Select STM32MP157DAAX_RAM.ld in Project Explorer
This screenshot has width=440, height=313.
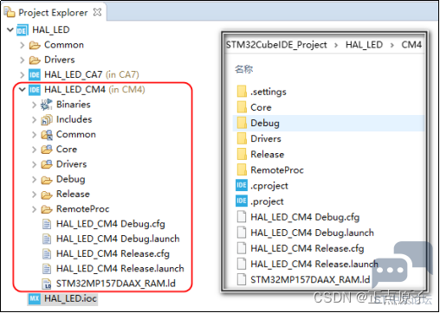pyautogui.click(x=116, y=284)
